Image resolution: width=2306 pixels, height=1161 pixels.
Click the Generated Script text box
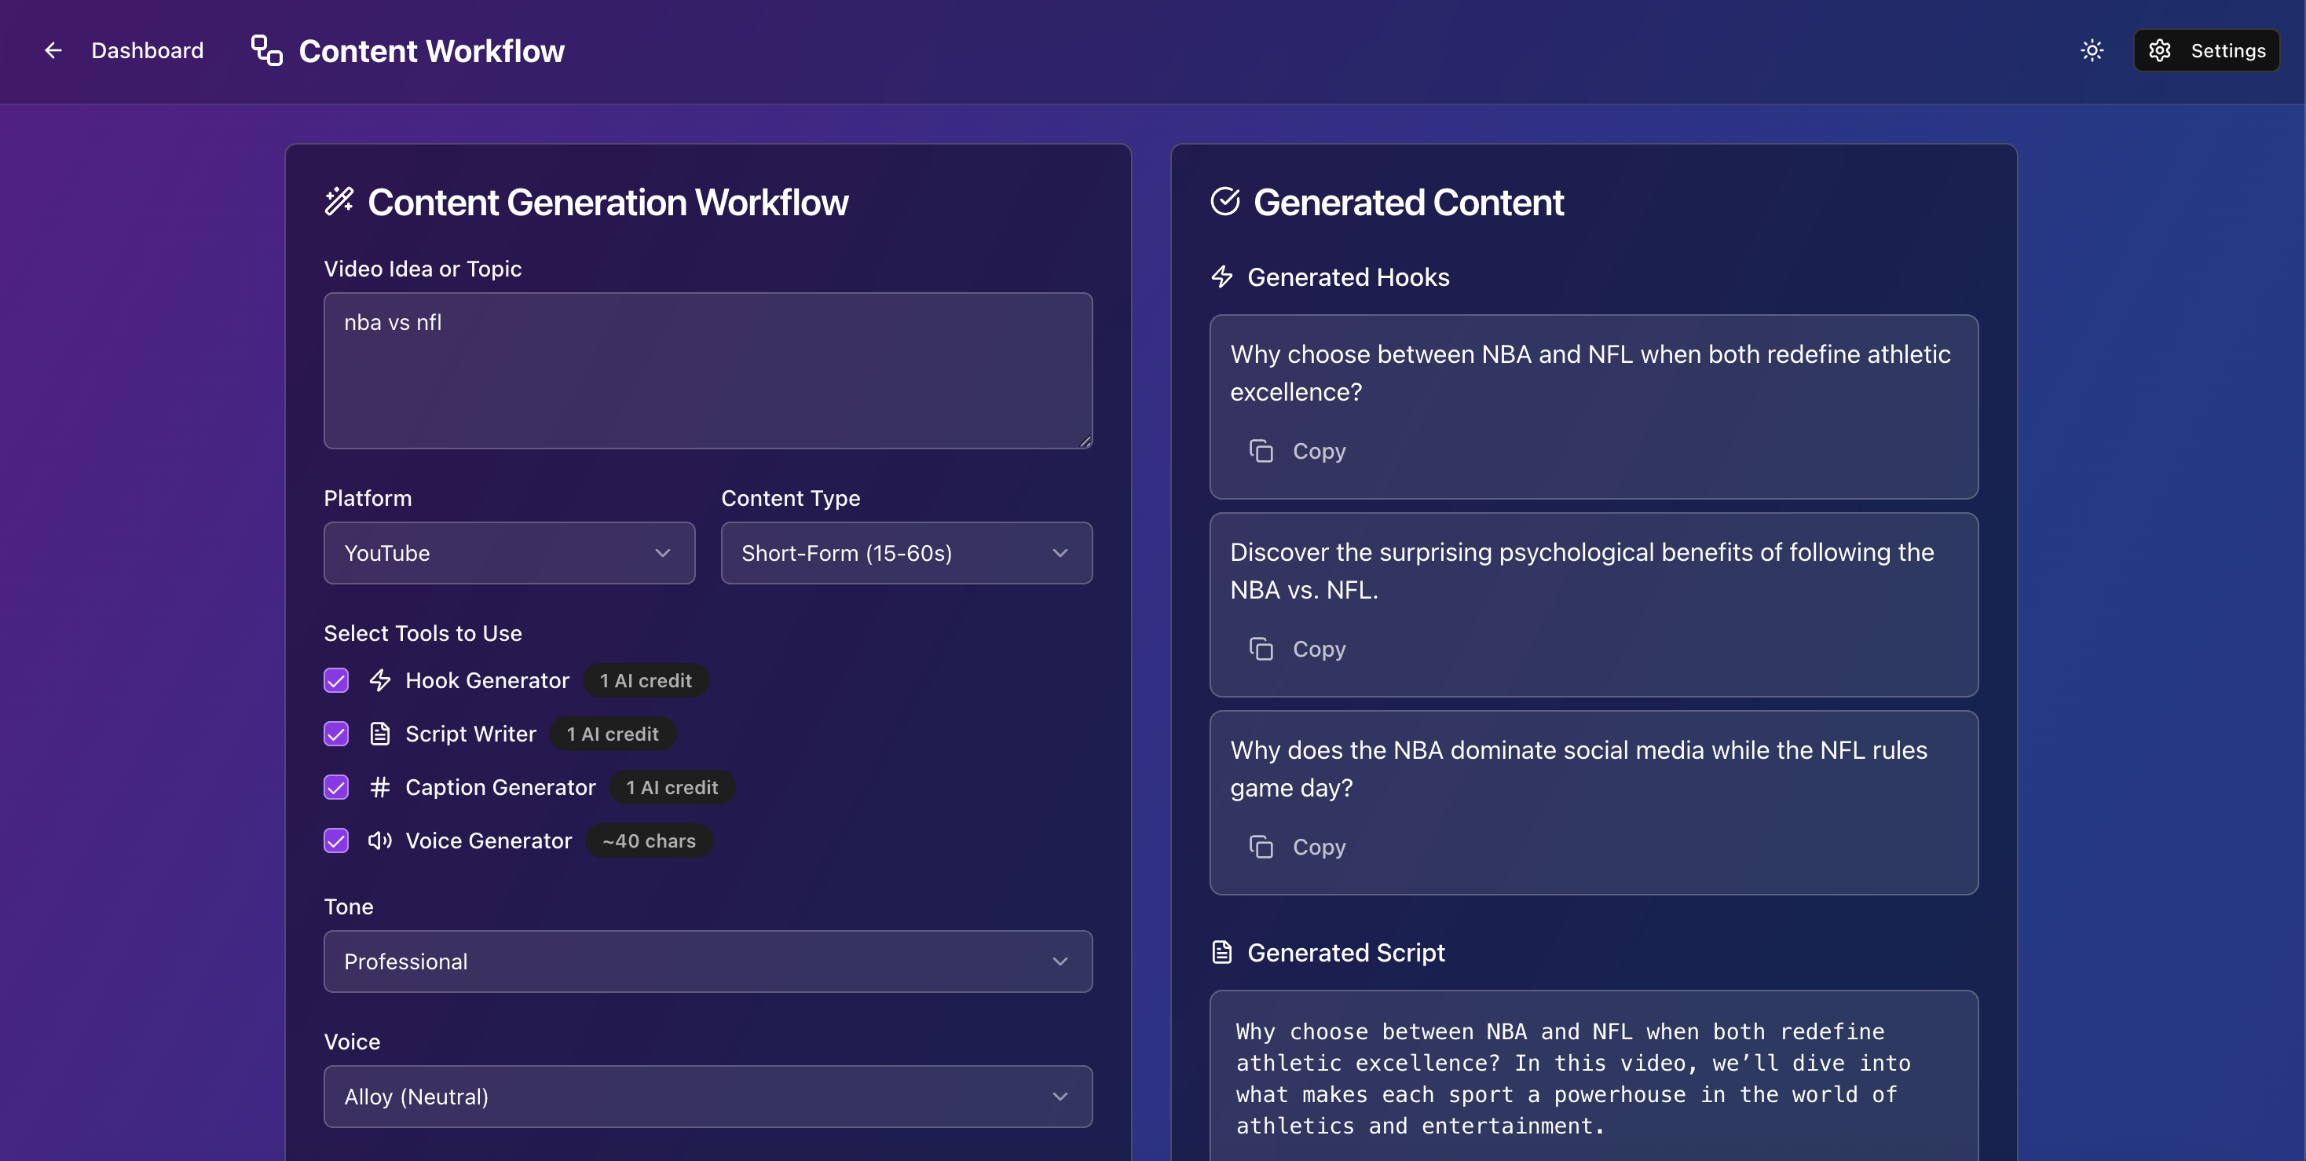point(1593,1079)
